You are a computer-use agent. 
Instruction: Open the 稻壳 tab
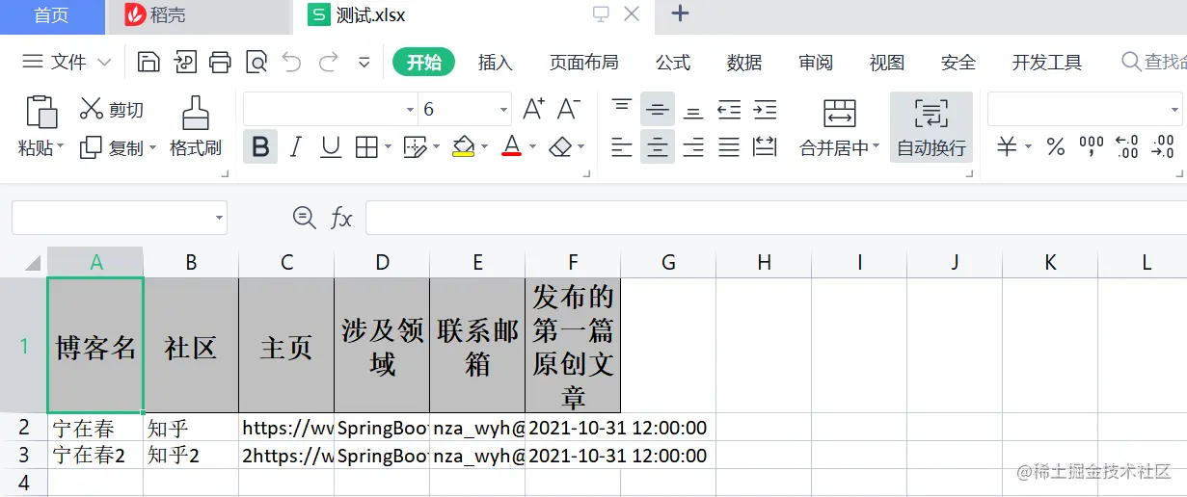coord(198,15)
